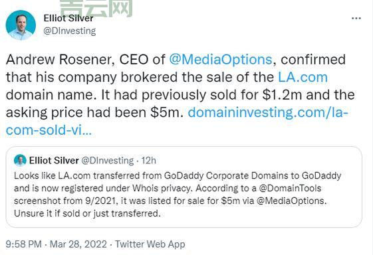
Task: Open the LA.com link in tweet
Action: 303,77
